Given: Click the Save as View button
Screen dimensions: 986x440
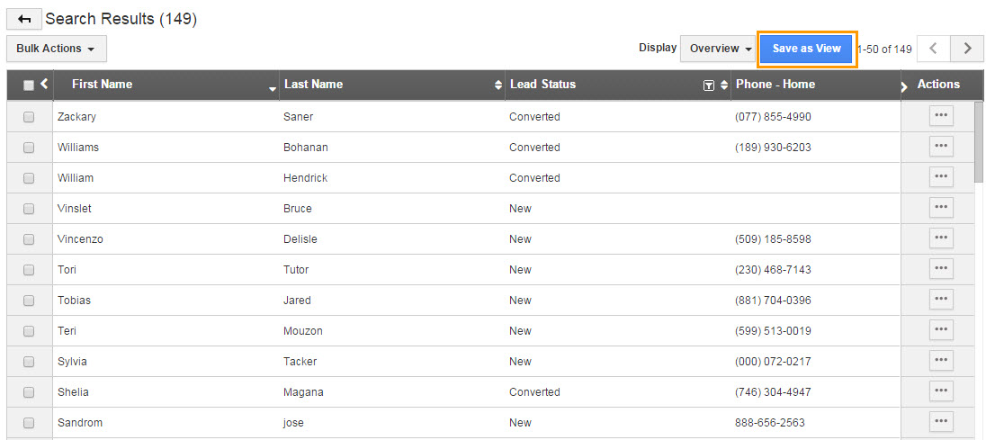Looking at the screenshot, I should [807, 49].
